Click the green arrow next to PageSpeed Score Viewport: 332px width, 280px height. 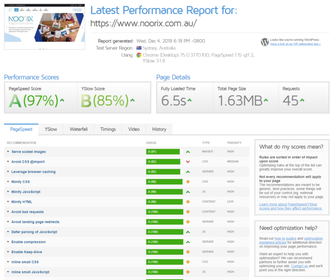coord(62,100)
